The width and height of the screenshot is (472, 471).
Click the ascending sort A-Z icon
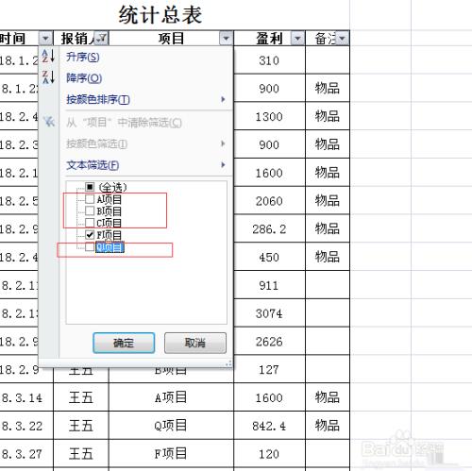point(48,56)
